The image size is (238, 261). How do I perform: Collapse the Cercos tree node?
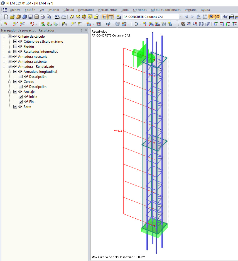coord(9,82)
